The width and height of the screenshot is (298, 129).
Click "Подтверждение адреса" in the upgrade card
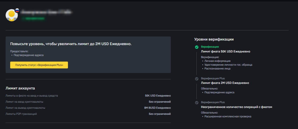pyautogui.click(x=29, y=55)
